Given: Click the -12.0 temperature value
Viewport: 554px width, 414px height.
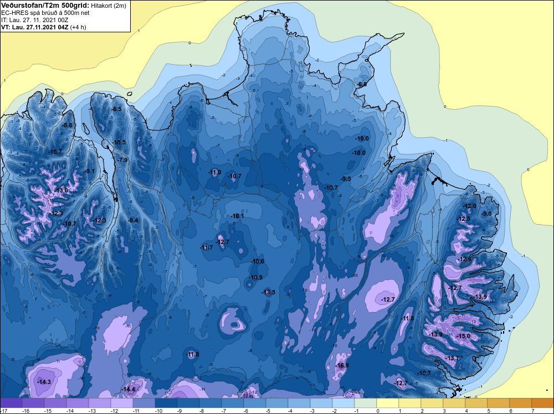Looking at the screenshot, I should pyautogui.click(x=470, y=206).
